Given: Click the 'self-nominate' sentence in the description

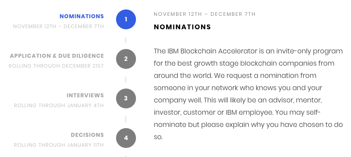Looking at the screenshot, I should click(x=248, y=125).
